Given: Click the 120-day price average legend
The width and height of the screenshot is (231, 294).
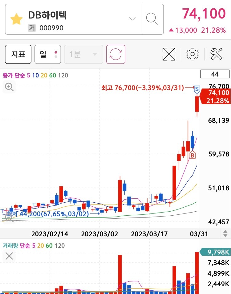Looking at the screenshot, I should [x=63, y=75].
